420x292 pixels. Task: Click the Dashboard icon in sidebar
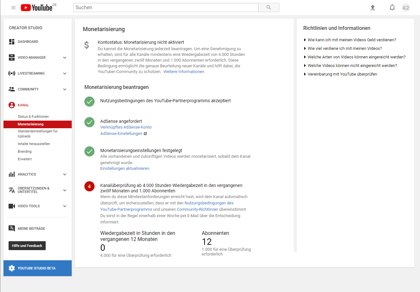coord(12,42)
